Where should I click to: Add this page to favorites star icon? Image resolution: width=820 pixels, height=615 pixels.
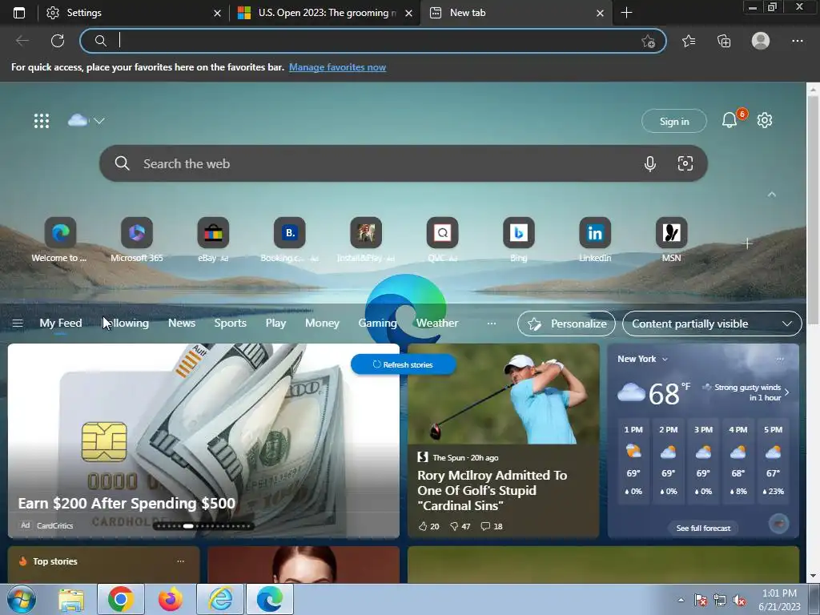[x=649, y=41]
